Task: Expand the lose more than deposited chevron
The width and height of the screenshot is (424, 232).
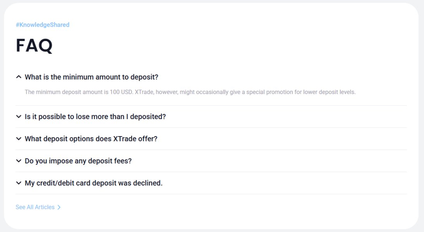Action: click(19, 116)
